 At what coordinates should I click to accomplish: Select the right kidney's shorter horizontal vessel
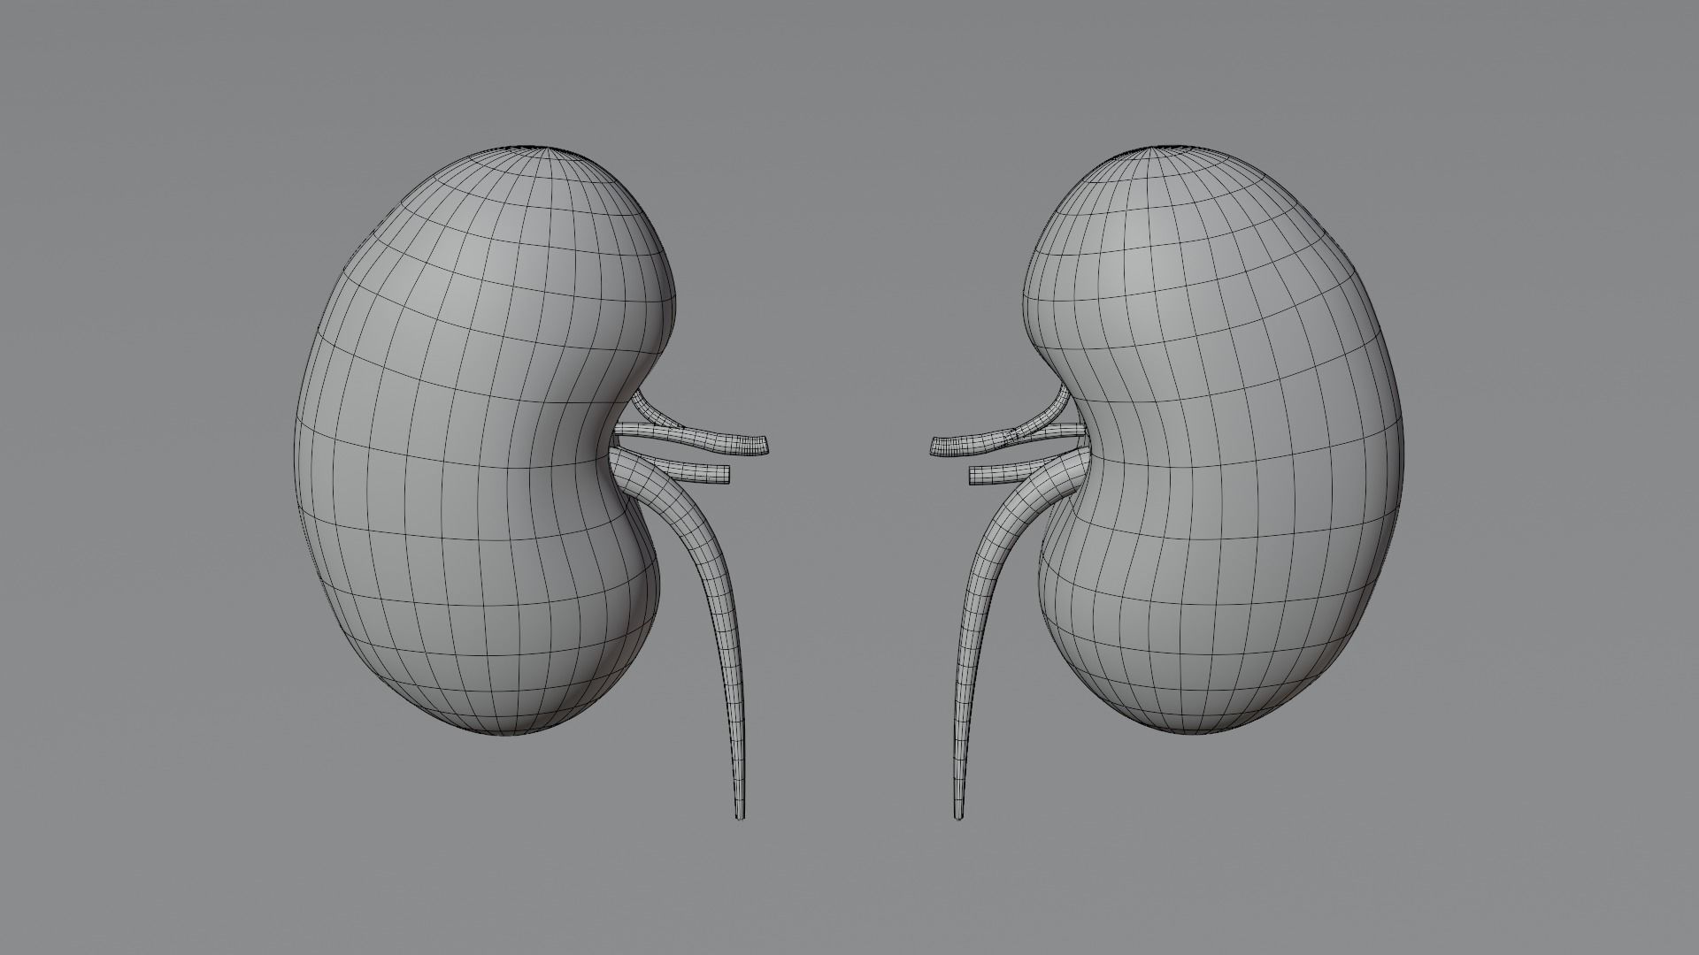pos(1000,474)
